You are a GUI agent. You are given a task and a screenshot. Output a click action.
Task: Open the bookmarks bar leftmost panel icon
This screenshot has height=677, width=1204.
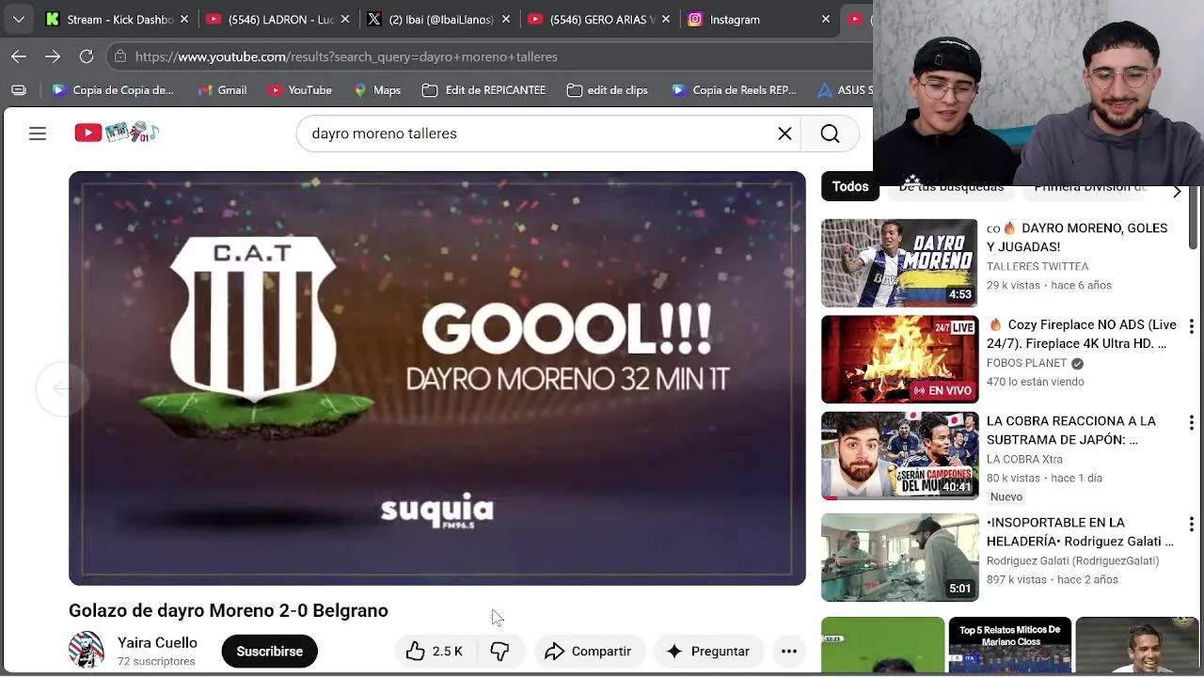coord(19,90)
